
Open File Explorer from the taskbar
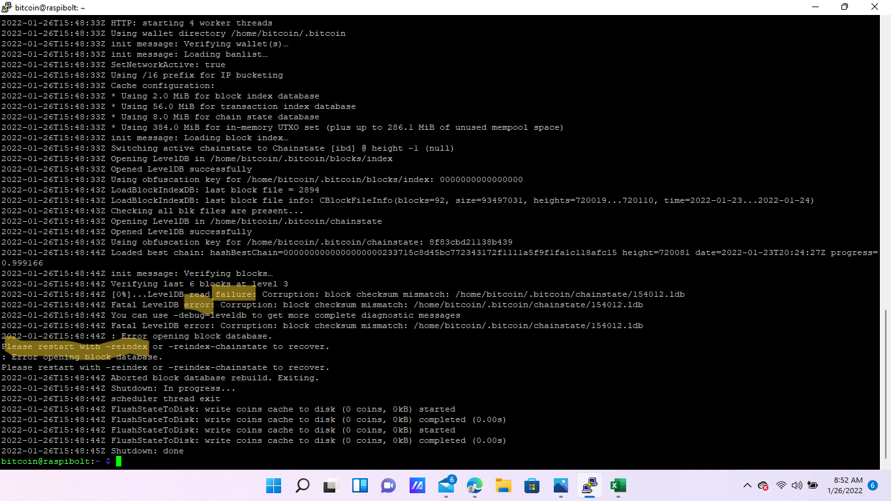click(x=502, y=485)
